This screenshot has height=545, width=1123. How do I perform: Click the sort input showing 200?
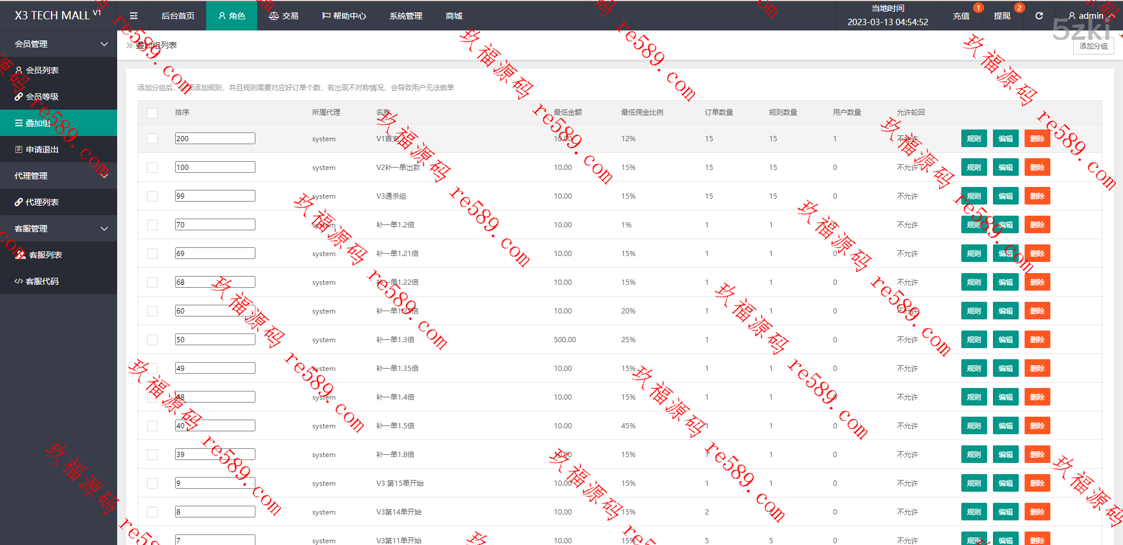click(x=215, y=138)
